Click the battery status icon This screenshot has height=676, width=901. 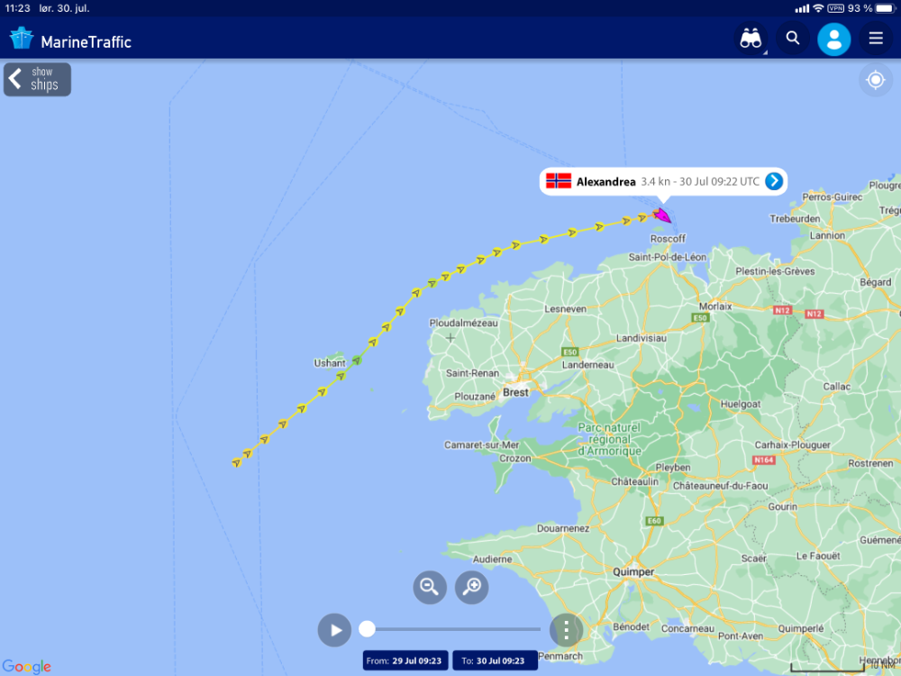(x=886, y=8)
